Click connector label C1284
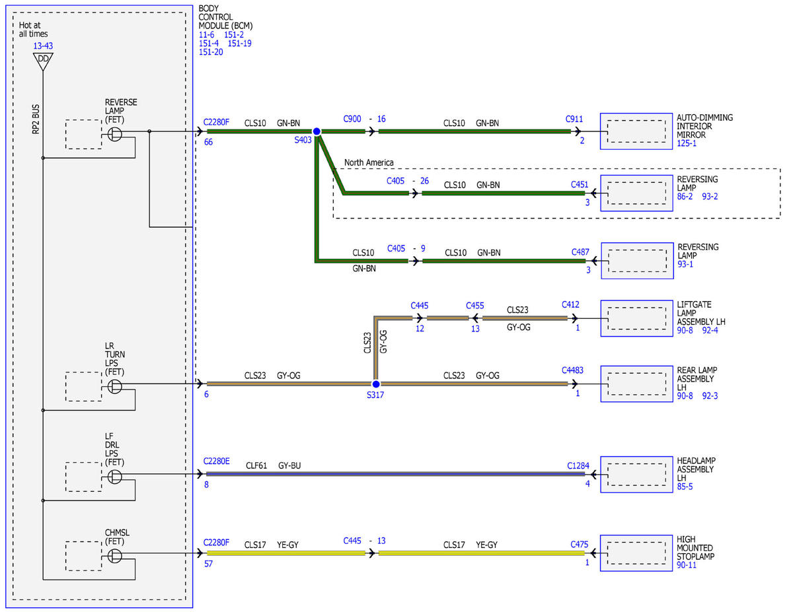Screen dimensions: 793x612 tap(578, 465)
